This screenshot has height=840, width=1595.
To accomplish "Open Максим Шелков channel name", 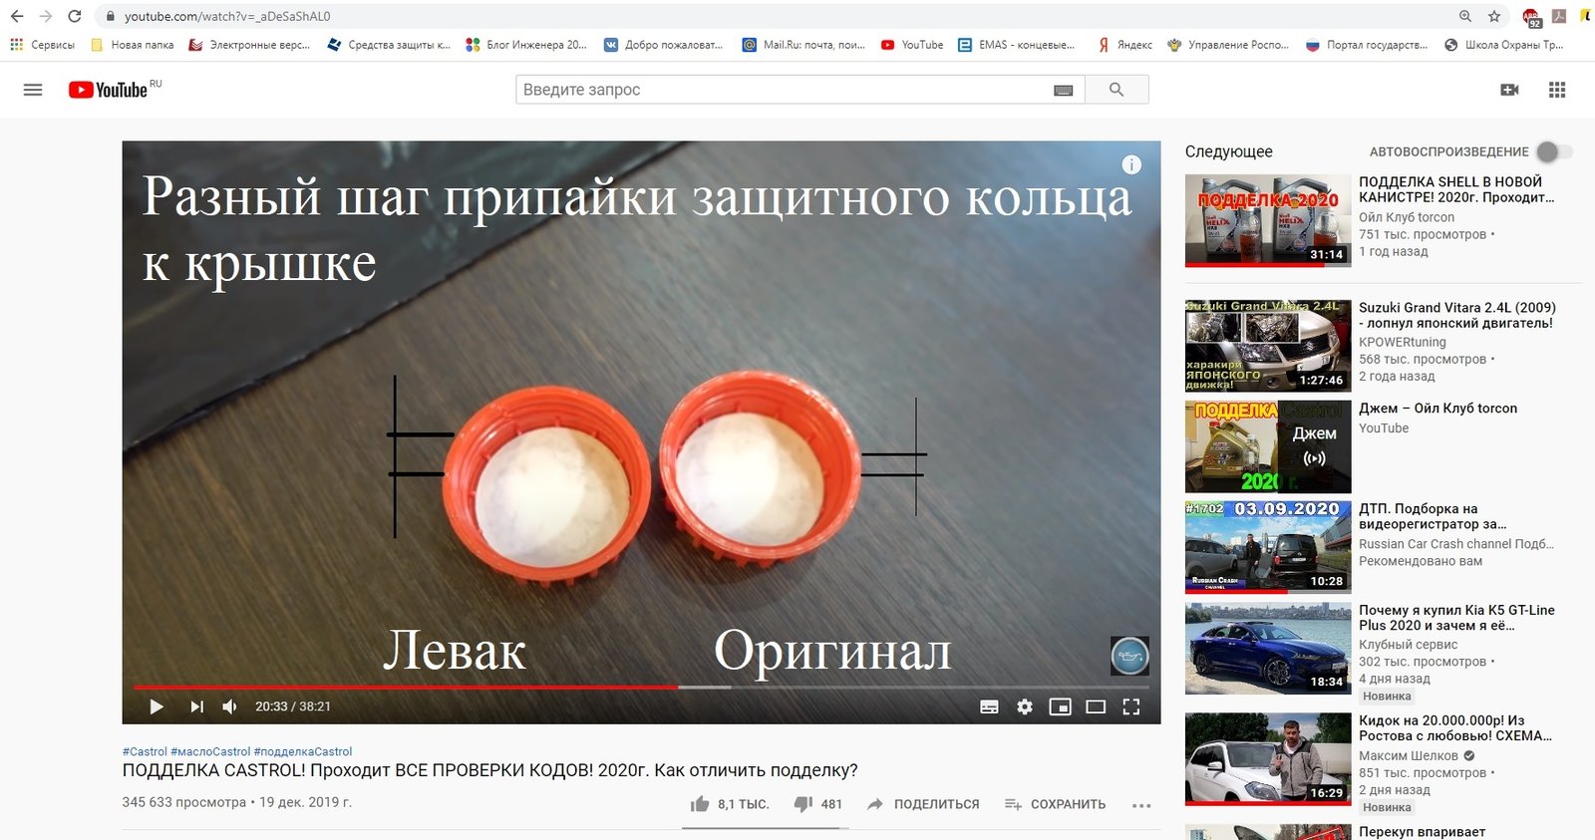I will [1409, 756].
